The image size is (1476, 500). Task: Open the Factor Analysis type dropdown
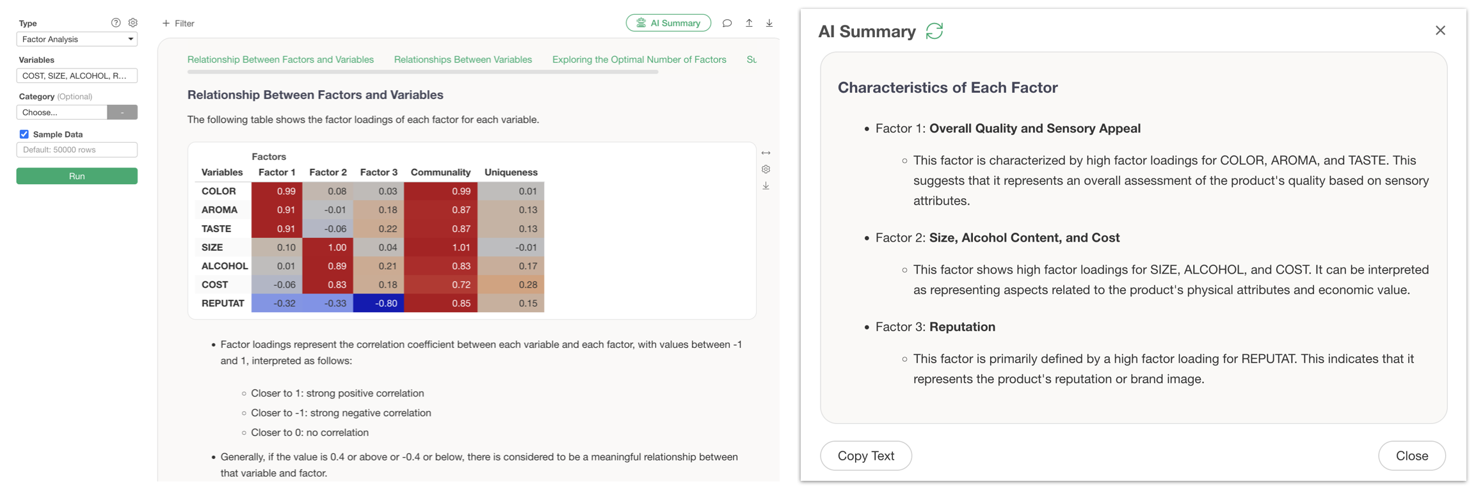pyautogui.click(x=77, y=40)
